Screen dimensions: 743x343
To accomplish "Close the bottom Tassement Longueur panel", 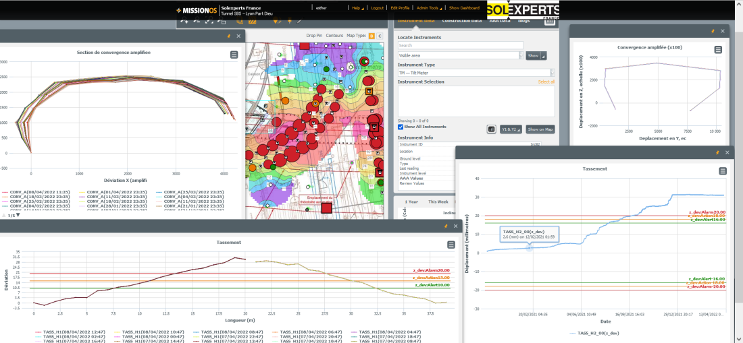I will [x=456, y=226].
